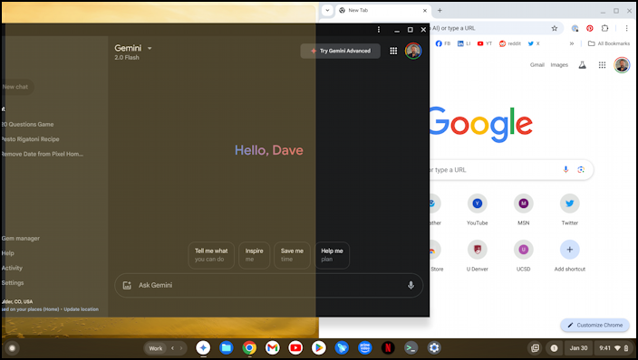Open Jan 30 calendar in shelf
This screenshot has width=638, height=360.
(578, 348)
